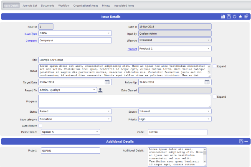Open the Please Select dropdown showing Option A
This screenshot has height=167, width=251.
point(71,132)
